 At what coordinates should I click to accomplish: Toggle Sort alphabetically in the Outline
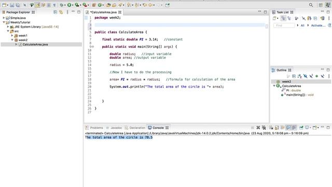(x=300, y=76)
